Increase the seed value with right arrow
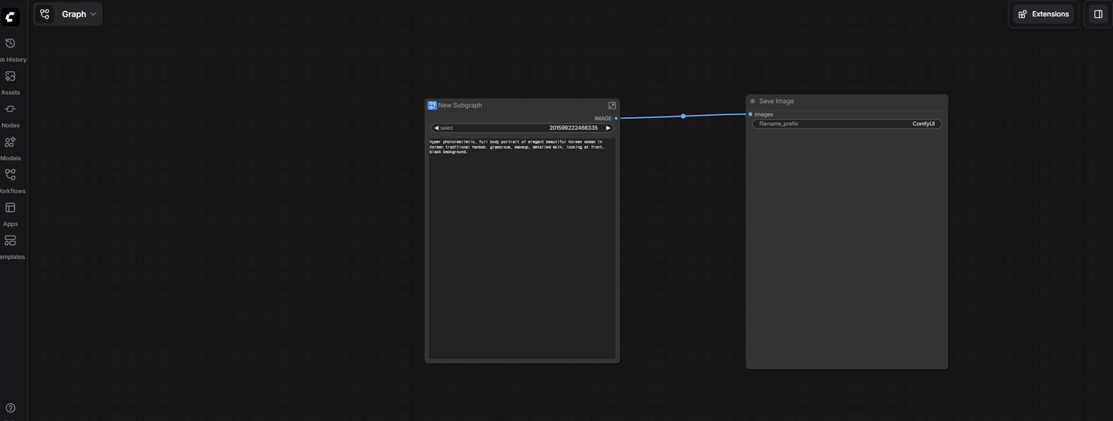The image size is (1113, 421). pyautogui.click(x=608, y=128)
